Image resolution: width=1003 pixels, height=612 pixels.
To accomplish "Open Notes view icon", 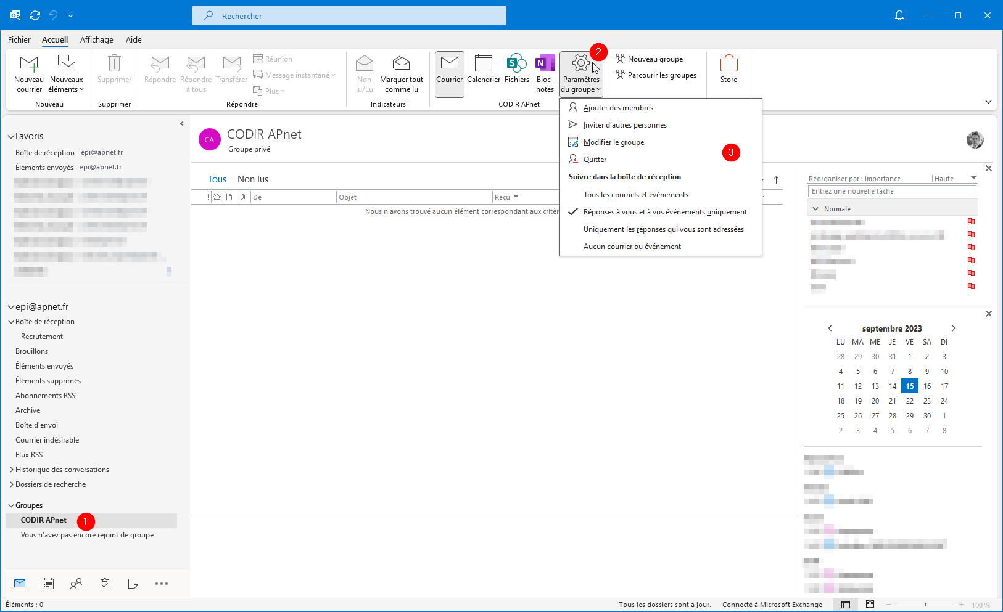I will pos(133,584).
